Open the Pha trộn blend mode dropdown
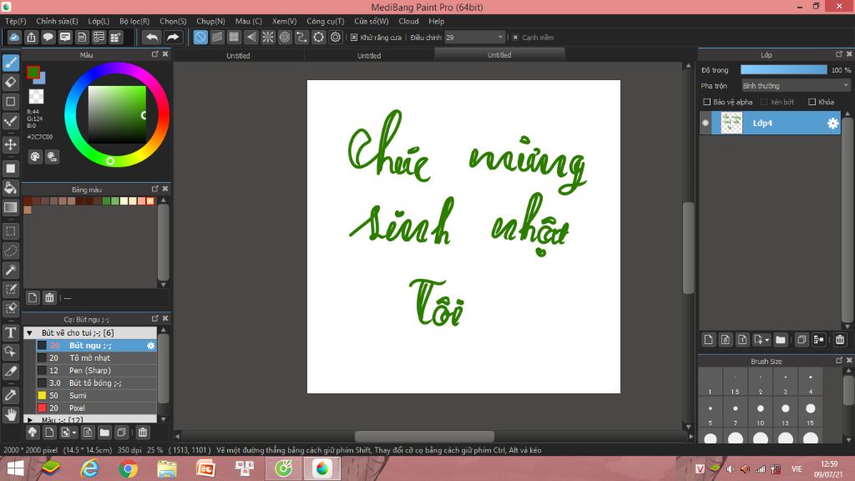Viewport: 855px width, 481px height. tap(796, 86)
